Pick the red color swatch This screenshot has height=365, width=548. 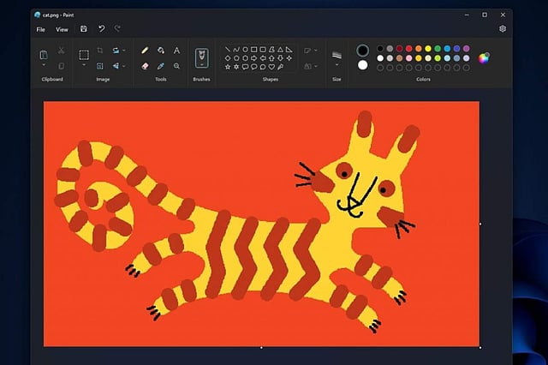pos(409,48)
